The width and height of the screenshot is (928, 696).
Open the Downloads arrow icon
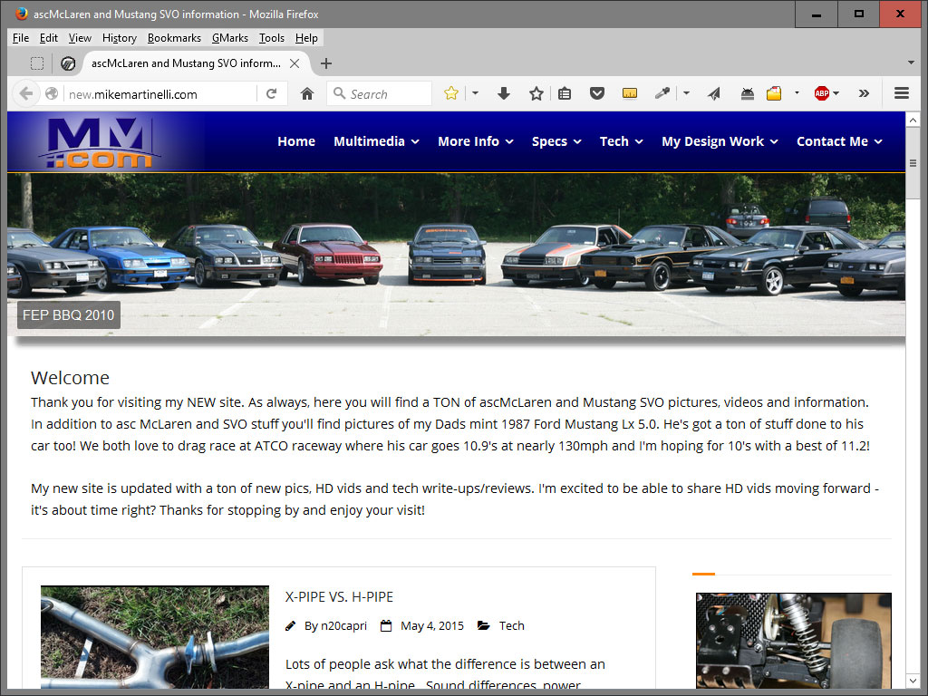coord(504,93)
